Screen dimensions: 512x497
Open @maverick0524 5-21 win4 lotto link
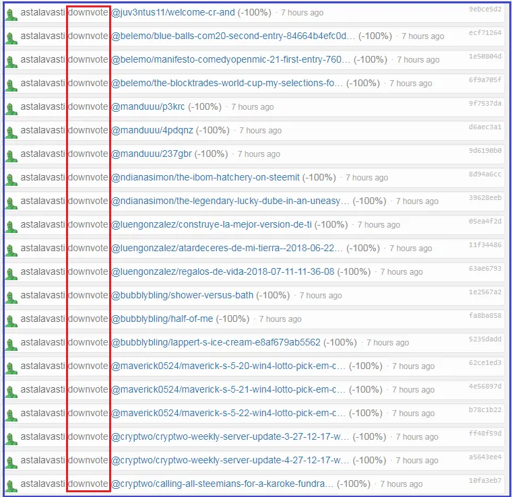[228, 389]
